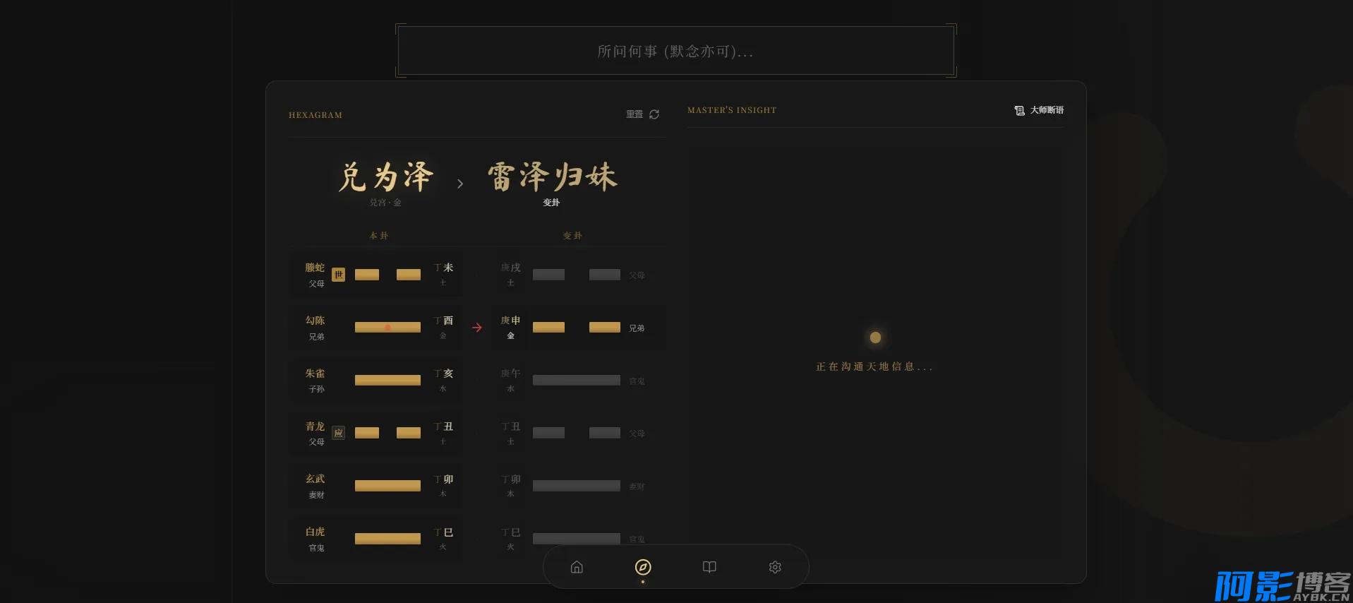Click the 本卦 column header
1353x603 pixels.
pyautogui.click(x=379, y=236)
